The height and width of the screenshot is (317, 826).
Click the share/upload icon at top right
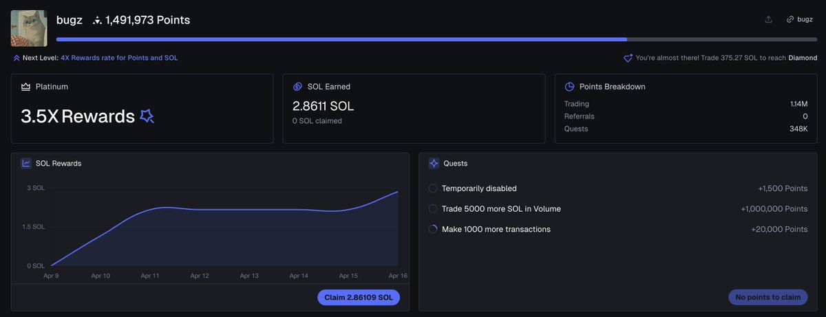[x=768, y=19]
